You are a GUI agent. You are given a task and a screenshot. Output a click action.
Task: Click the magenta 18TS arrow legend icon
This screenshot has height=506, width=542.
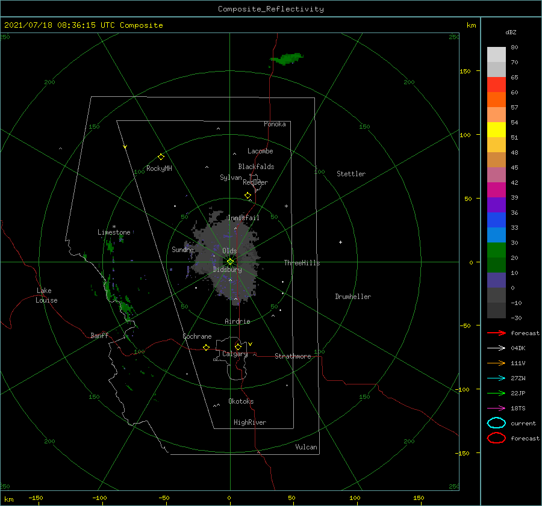coord(496,409)
